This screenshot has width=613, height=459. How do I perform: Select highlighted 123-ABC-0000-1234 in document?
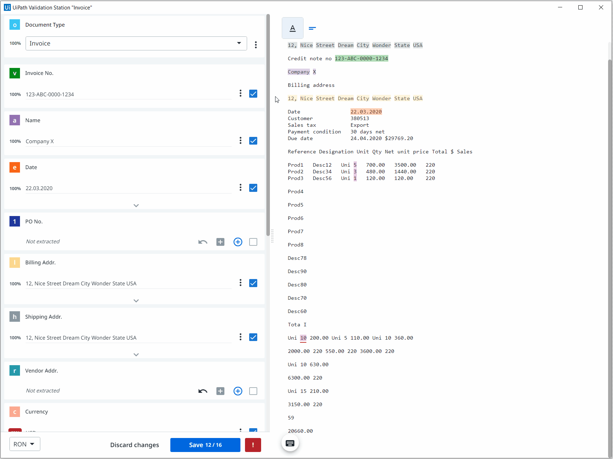(x=361, y=58)
